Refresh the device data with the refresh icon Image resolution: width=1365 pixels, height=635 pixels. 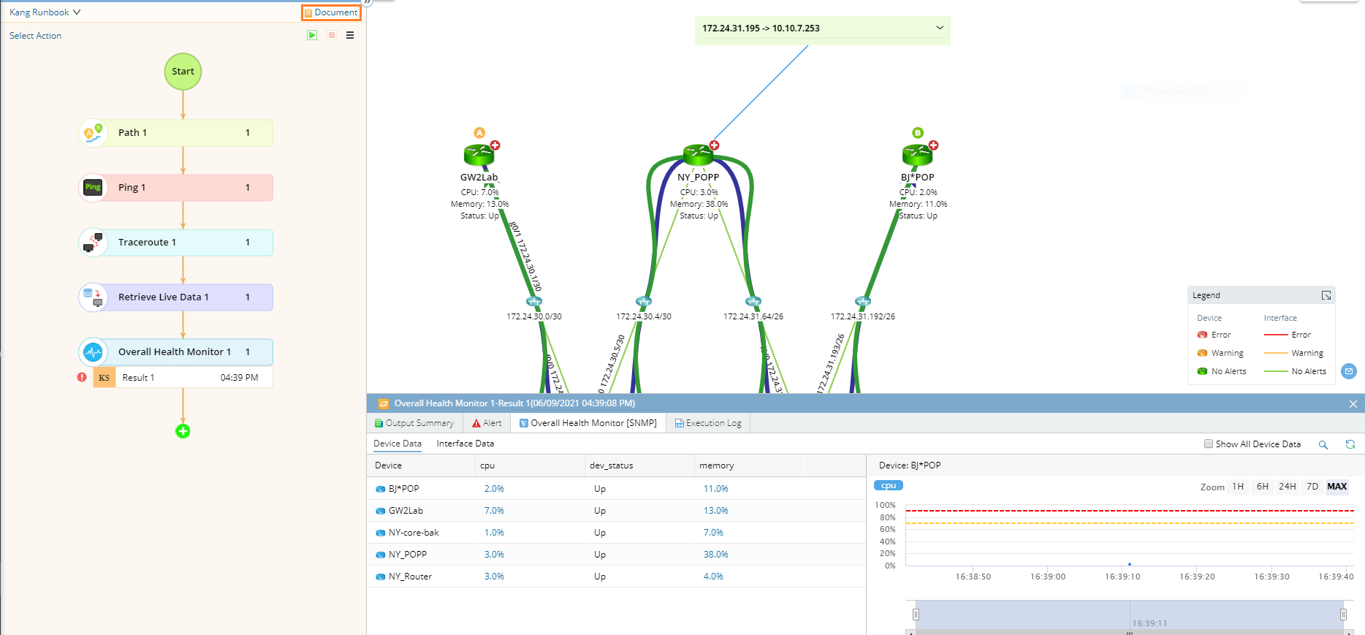[x=1350, y=444]
